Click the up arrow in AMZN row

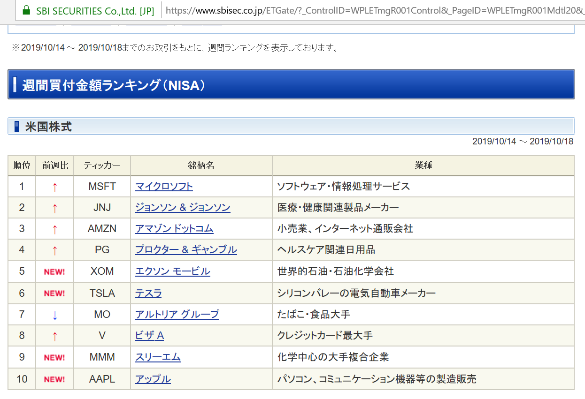[54, 229]
